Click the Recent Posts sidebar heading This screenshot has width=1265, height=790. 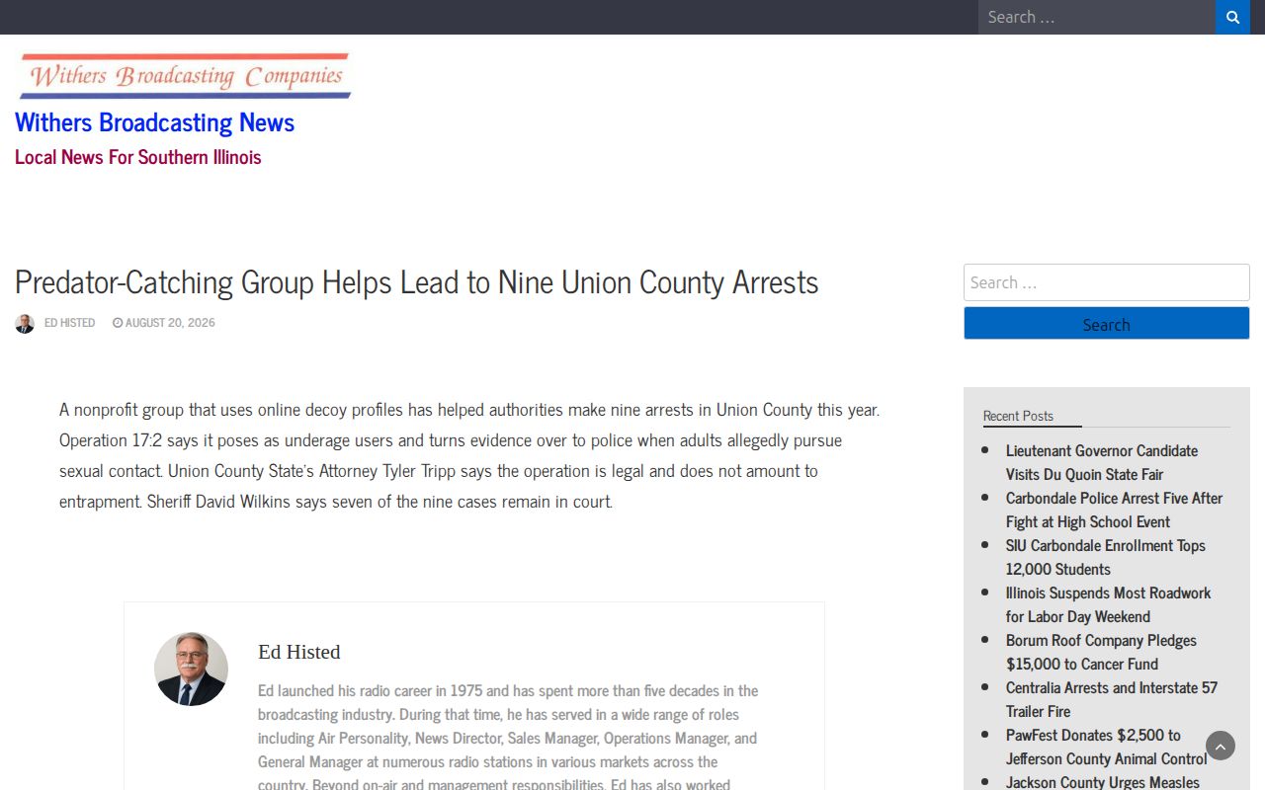pyautogui.click(x=1018, y=416)
